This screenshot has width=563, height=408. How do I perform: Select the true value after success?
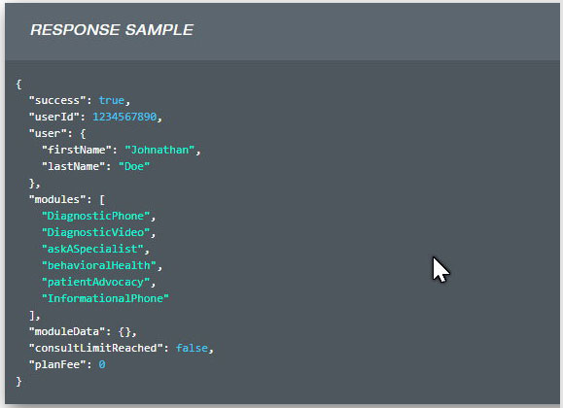click(x=111, y=100)
